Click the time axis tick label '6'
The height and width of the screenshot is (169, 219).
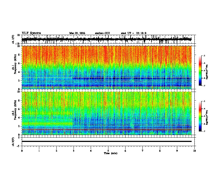(x=126, y=151)
